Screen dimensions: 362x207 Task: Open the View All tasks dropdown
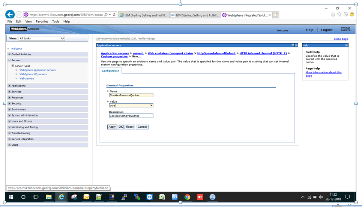point(42,38)
